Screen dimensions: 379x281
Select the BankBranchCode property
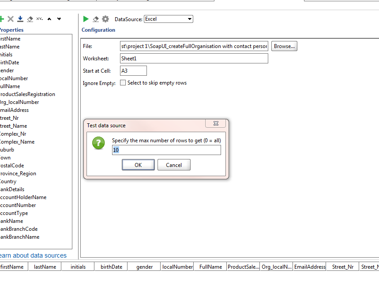(x=36, y=229)
